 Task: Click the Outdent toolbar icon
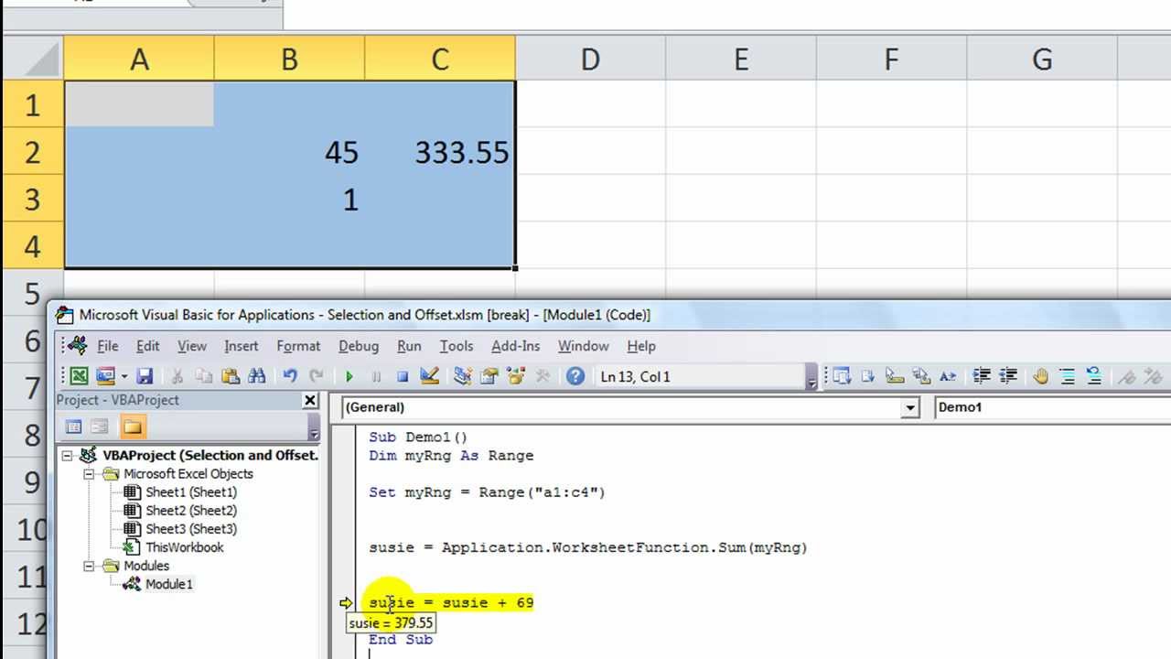click(x=1008, y=376)
